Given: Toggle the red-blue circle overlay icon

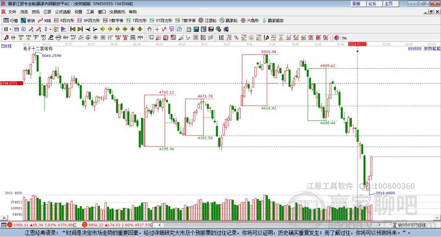Looking at the screenshot, I should coord(337,37).
